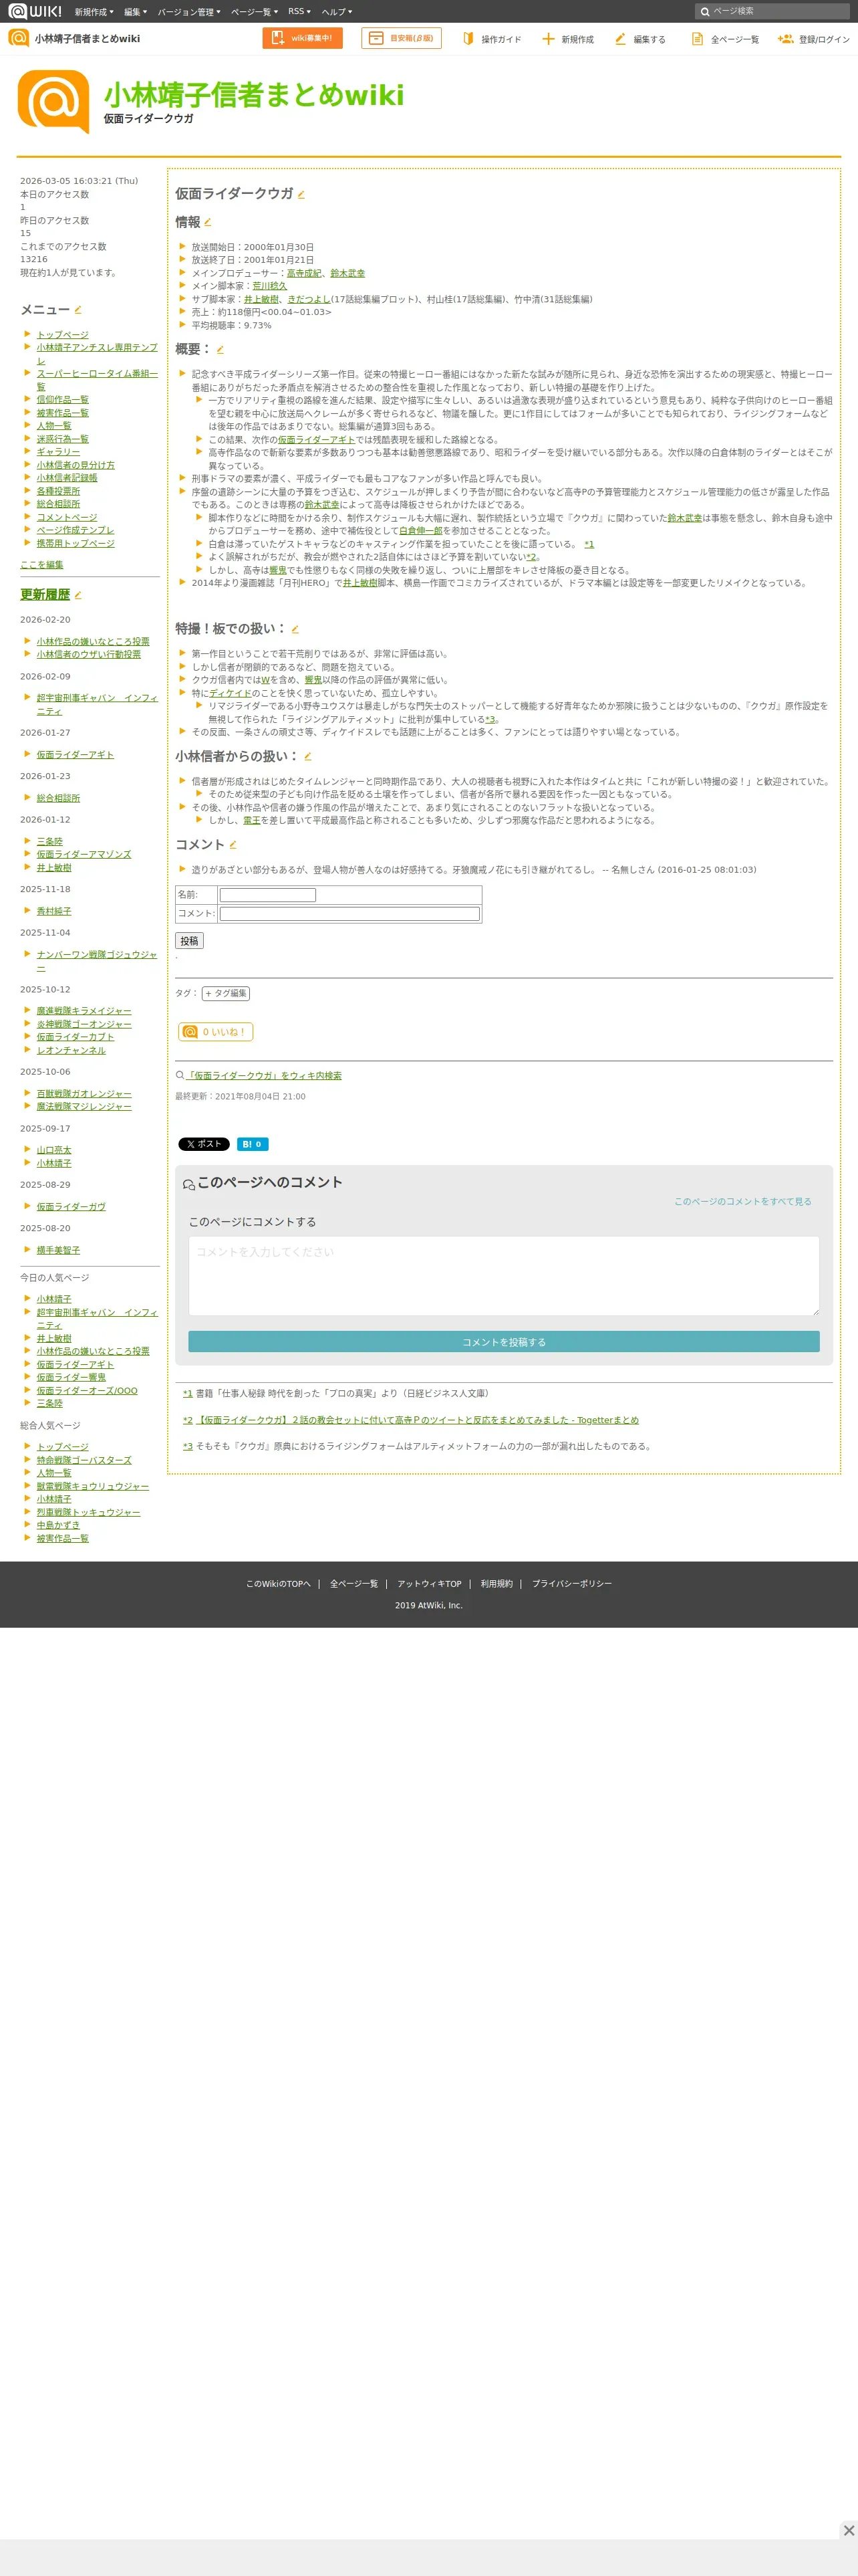Open ギャラリー menu link

coord(58,452)
